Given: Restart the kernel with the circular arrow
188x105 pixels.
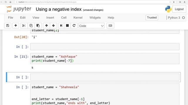Looking at the screenshot, I should pyautogui.click(x=74, y=26).
